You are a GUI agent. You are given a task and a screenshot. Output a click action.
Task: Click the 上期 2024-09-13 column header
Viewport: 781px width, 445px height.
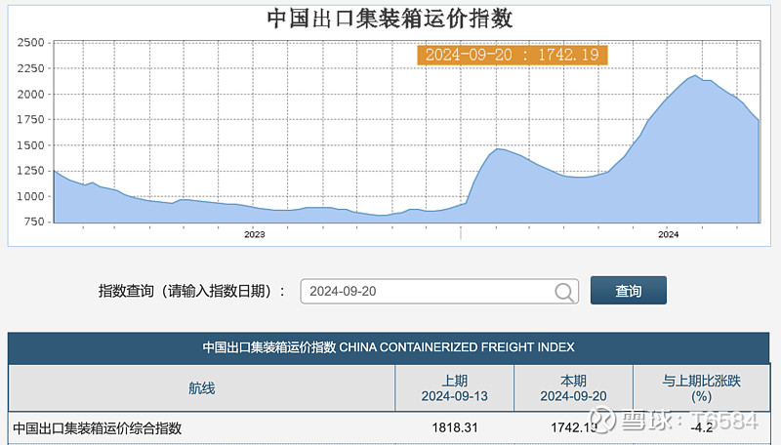[x=454, y=388]
